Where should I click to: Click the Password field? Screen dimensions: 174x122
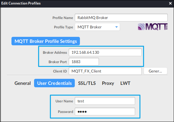click(105, 111)
